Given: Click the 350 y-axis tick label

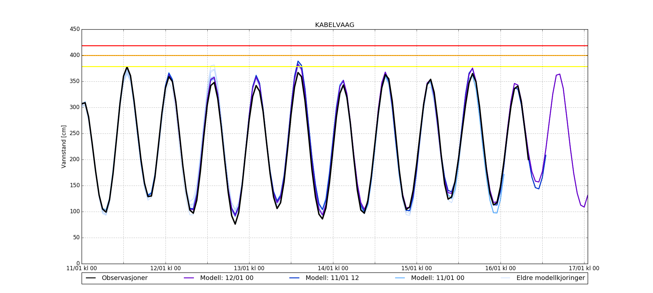Looking at the screenshot, I should 75,81.
